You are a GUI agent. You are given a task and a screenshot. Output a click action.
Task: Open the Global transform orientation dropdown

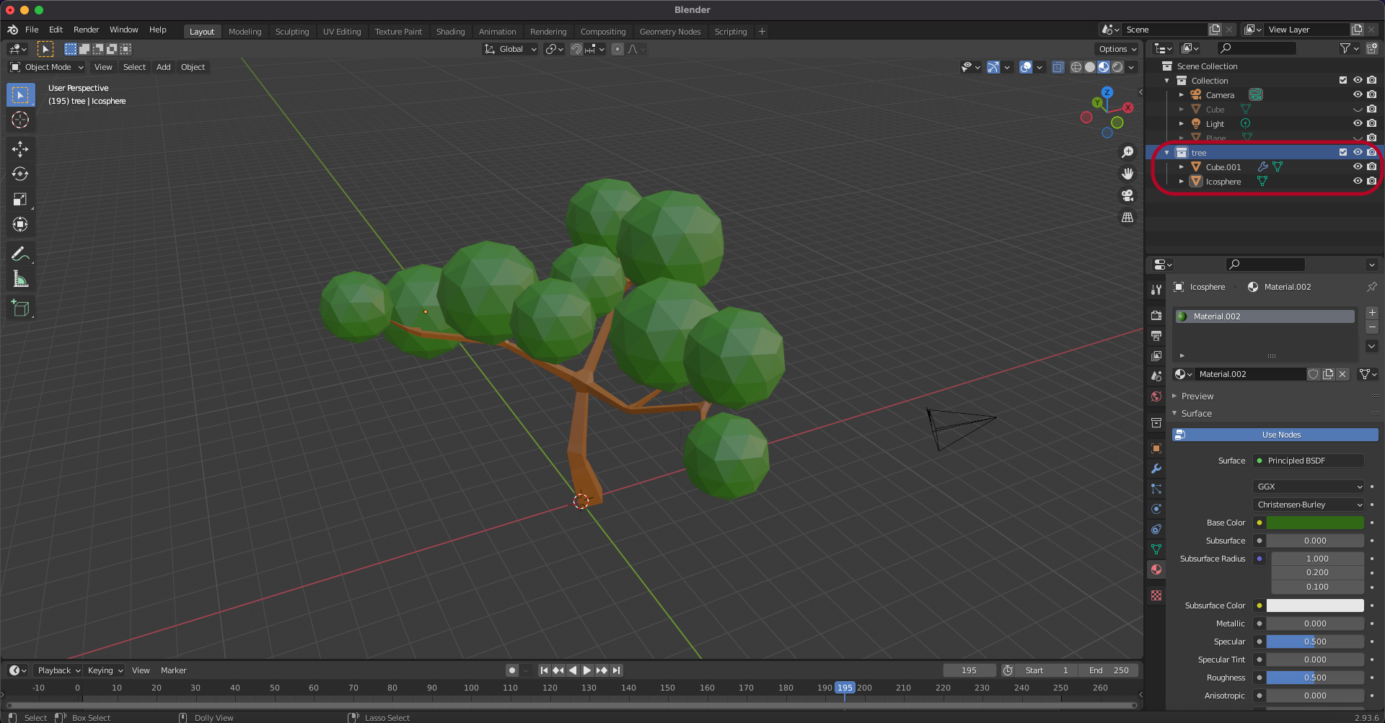(510, 49)
